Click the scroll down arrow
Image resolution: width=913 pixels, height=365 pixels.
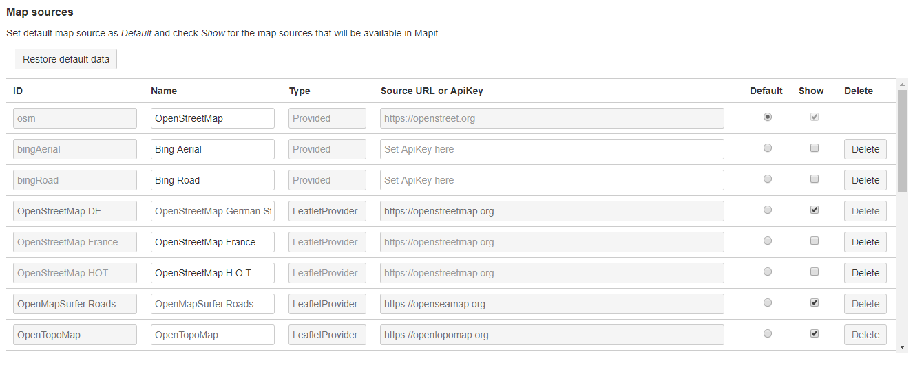pos(902,346)
